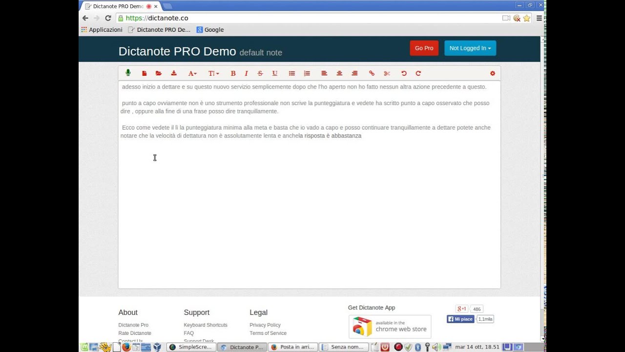Open the FAQ support link
Image resolution: width=625 pixels, height=352 pixels.
coord(189,333)
